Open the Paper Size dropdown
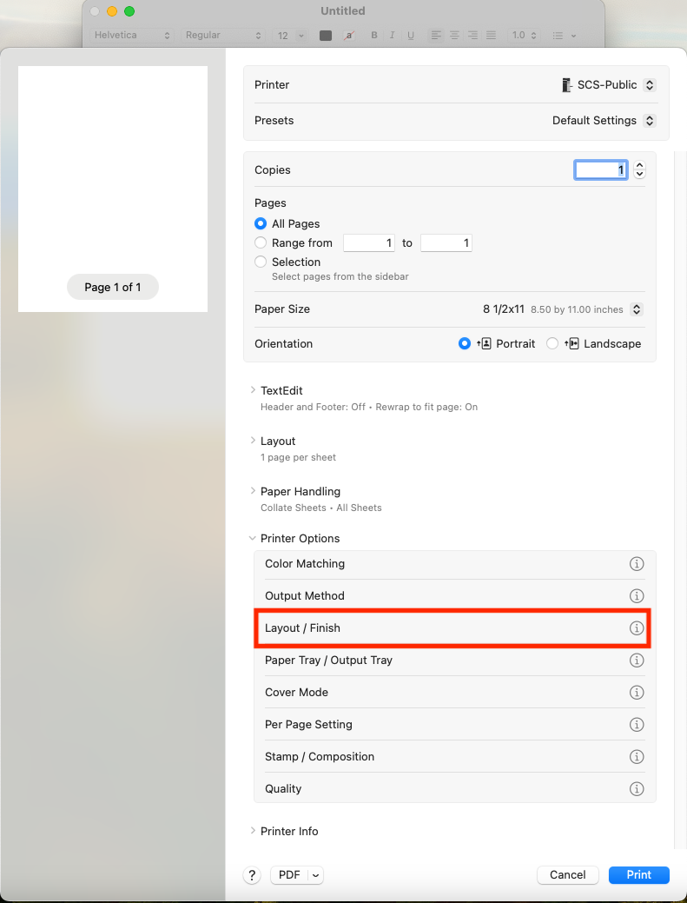 point(637,309)
